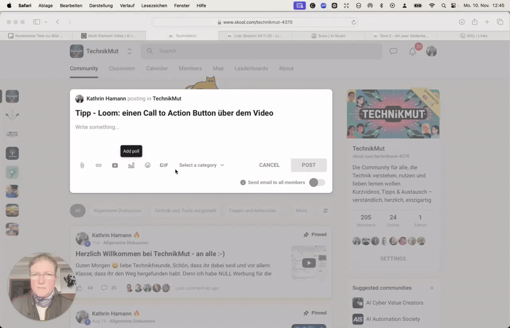This screenshot has height=328, width=510.
Task: Insert an emoji with the smiley icon
Action: [147, 165]
